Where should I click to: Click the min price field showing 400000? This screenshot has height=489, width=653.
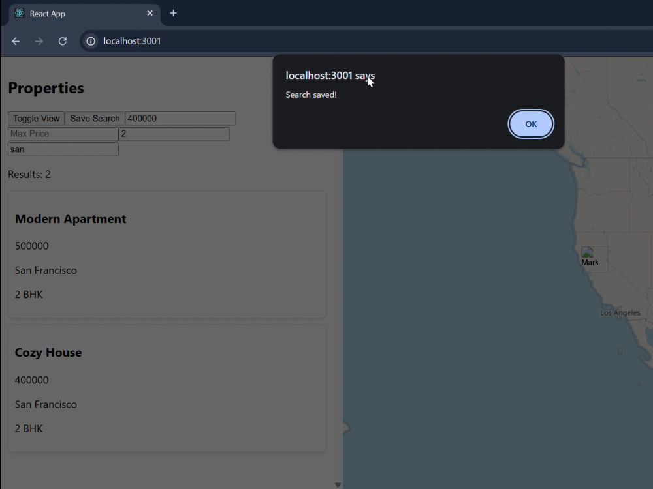tap(181, 119)
